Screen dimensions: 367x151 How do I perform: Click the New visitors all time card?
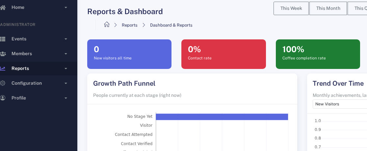129,54
